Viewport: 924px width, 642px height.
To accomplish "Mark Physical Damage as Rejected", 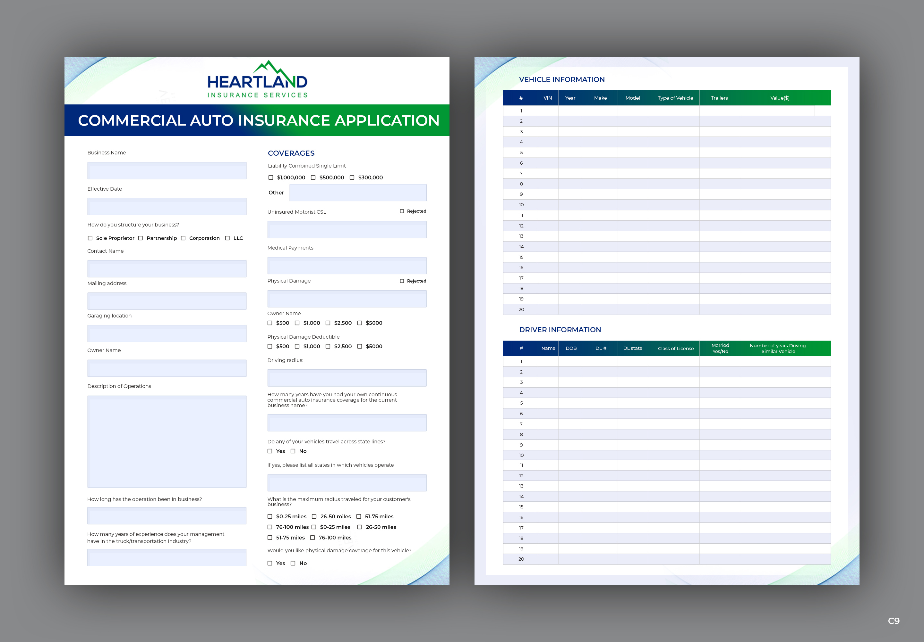I will pos(402,281).
